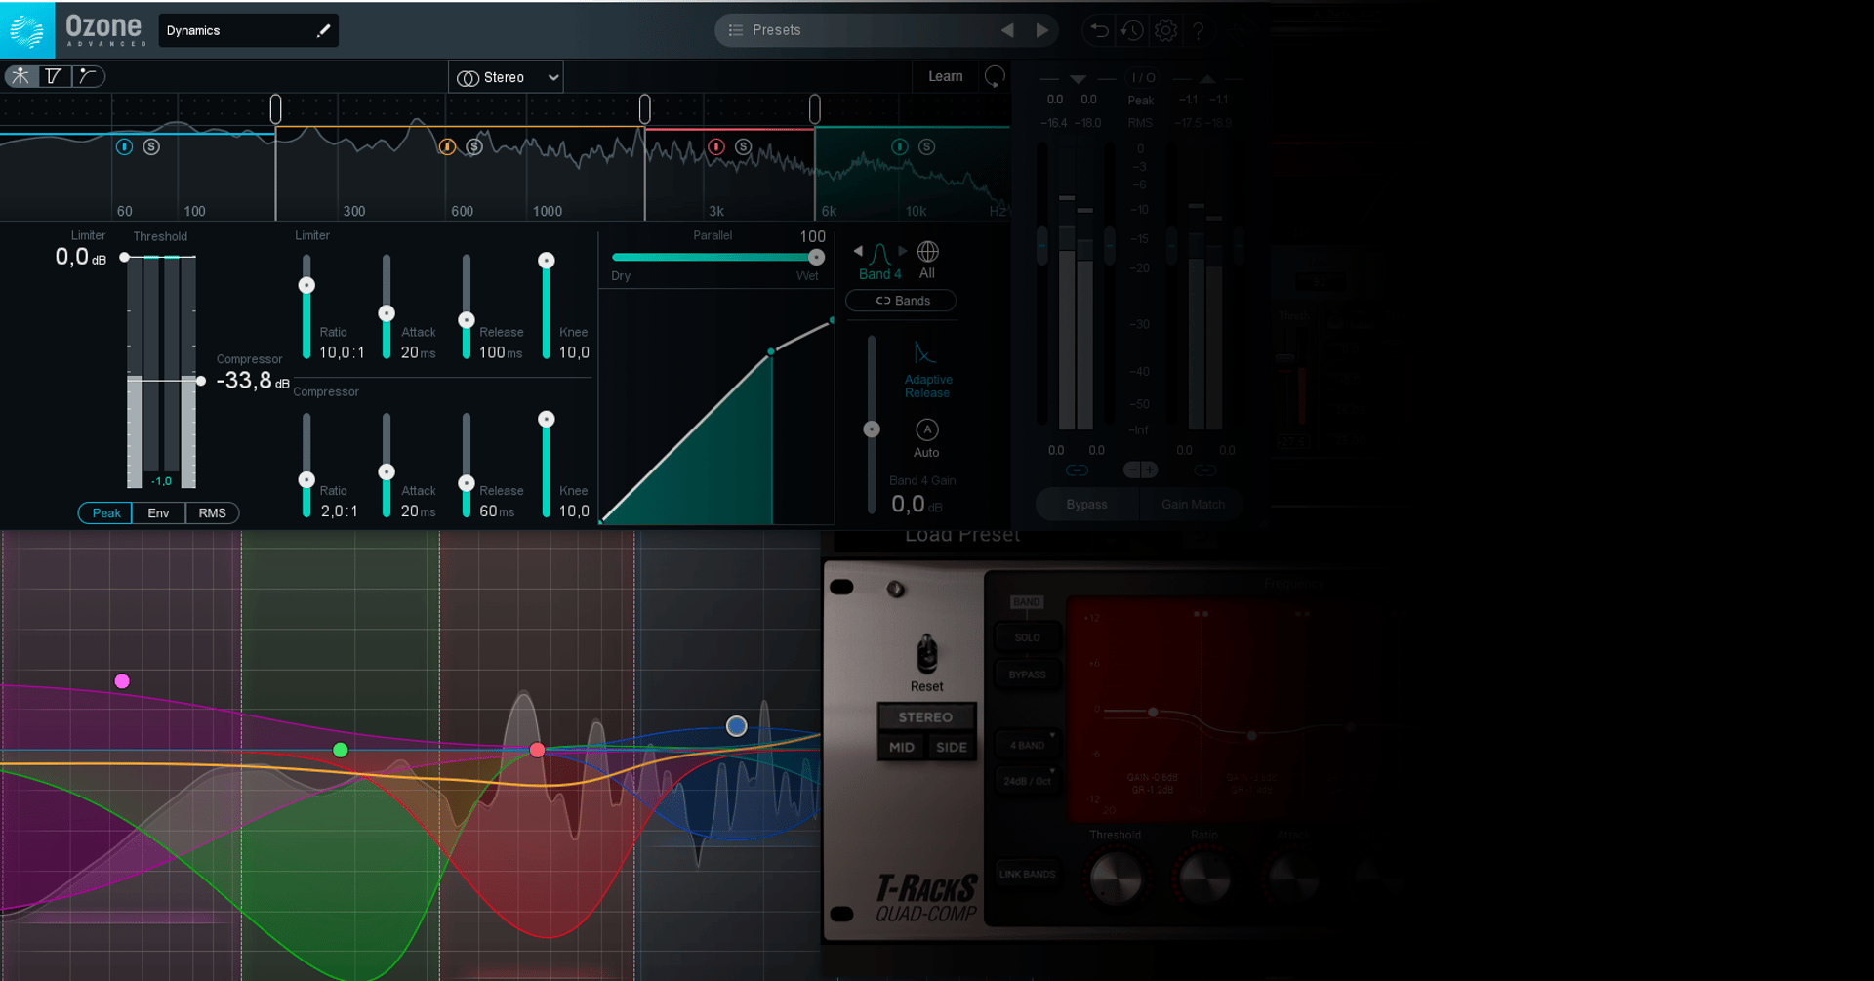Click the third crossover handle near 5k

click(x=815, y=109)
